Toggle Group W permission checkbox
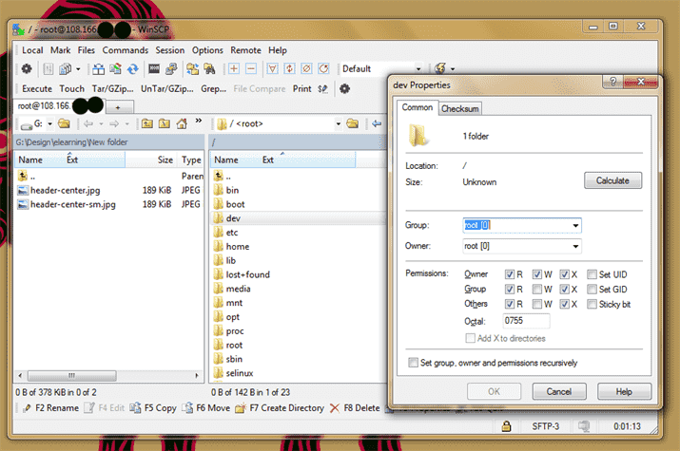 (x=537, y=290)
